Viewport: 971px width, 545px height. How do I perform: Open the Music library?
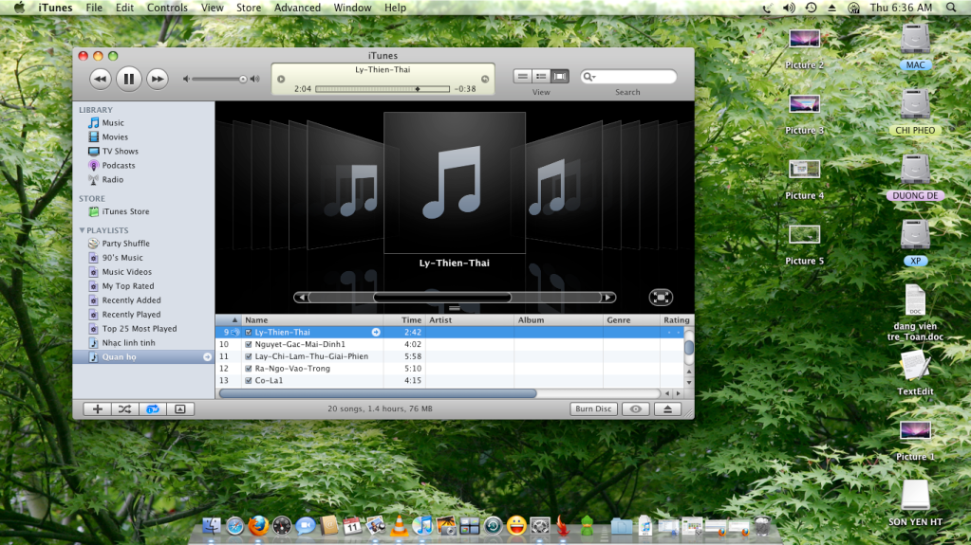[x=113, y=122]
